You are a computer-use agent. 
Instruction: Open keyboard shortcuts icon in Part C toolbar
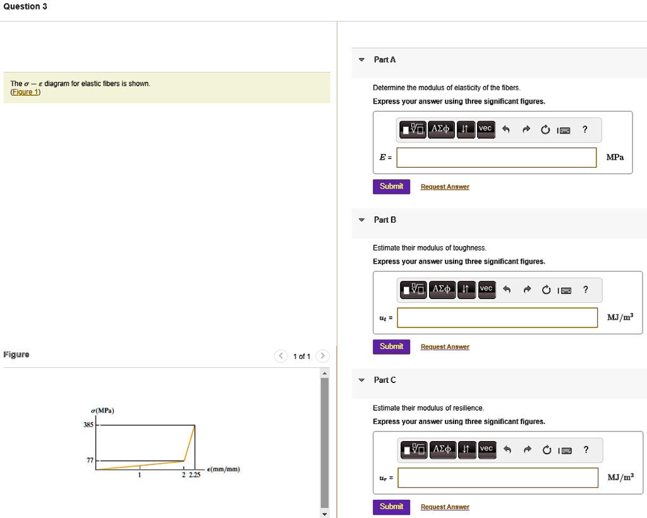[x=564, y=449]
